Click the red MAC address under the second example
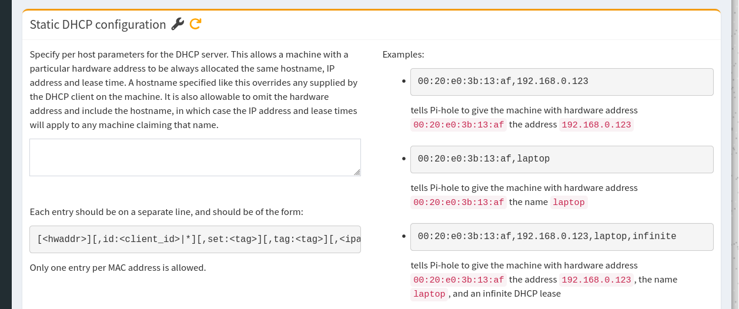 click(x=459, y=203)
